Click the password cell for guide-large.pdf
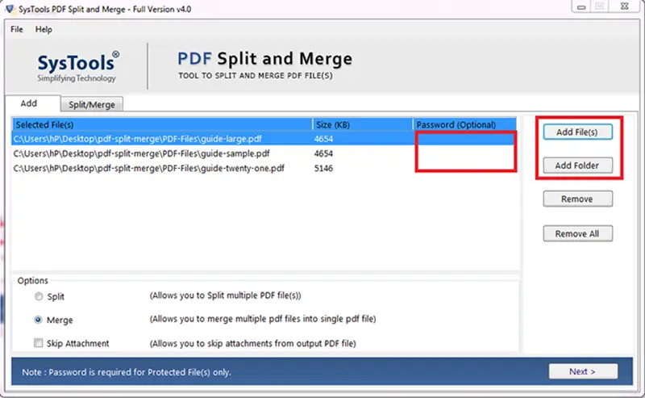Screen dimensions: 645x398 [465, 139]
